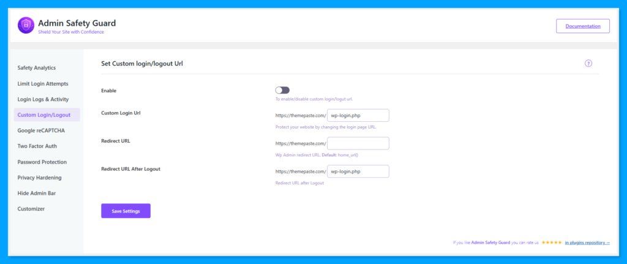
Task: Click the 'Set Custom login/logout Url' heading
Action: (142, 63)
